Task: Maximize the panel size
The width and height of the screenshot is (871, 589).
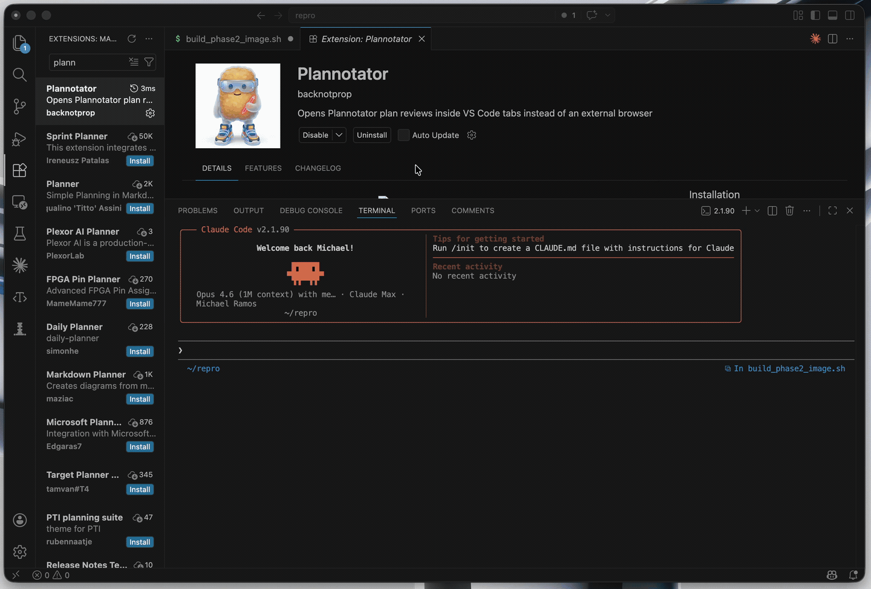Action: click(832, 210)
